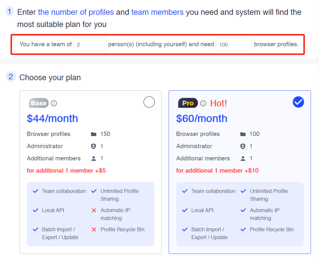Click the Administrator shield icon in Pro plan
Viewport: 319px width, 260px height.
(x=243, y=146)
